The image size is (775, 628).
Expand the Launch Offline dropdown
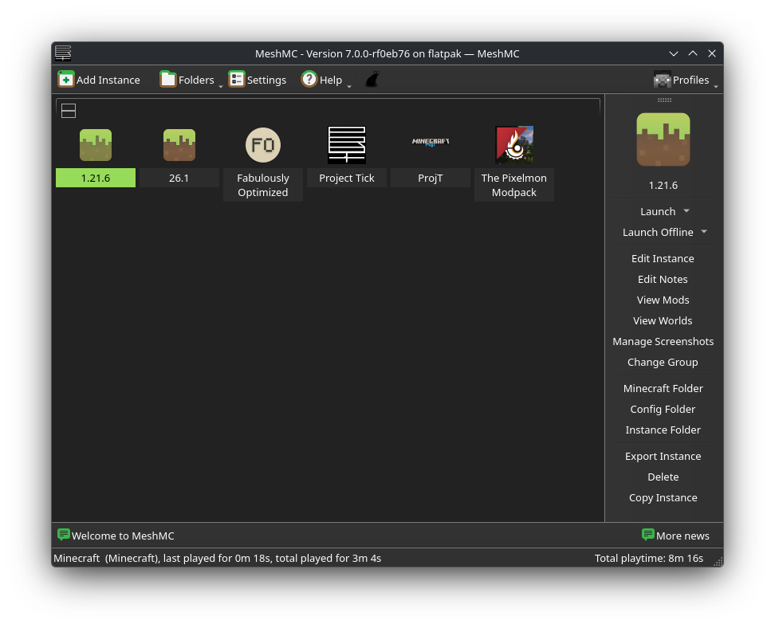click(703, 232)
